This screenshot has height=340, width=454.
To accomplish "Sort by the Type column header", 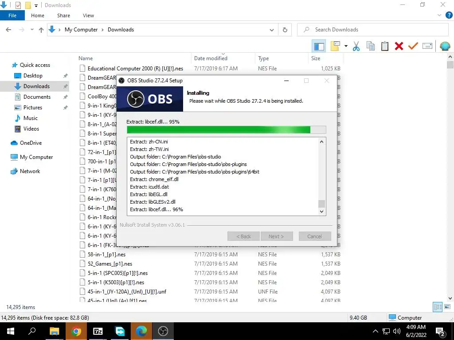I will pyautogui.click(x=282, y=58).
